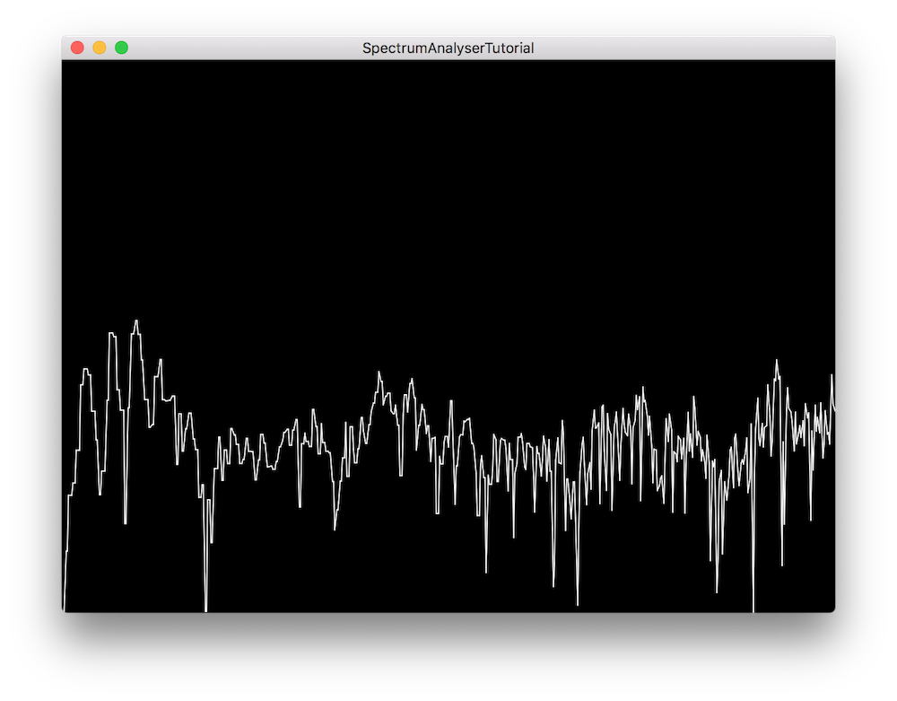Click the highest peak on the right side
Viewport: 897px width, 701px height.
pos(777,362)
